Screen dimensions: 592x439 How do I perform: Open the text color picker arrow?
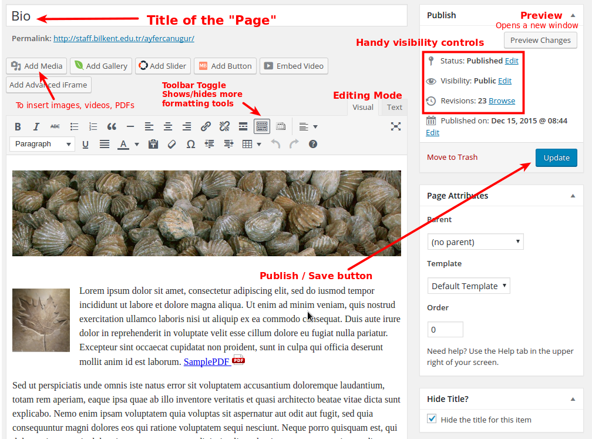pyautogui.click(x=137, y=144)
